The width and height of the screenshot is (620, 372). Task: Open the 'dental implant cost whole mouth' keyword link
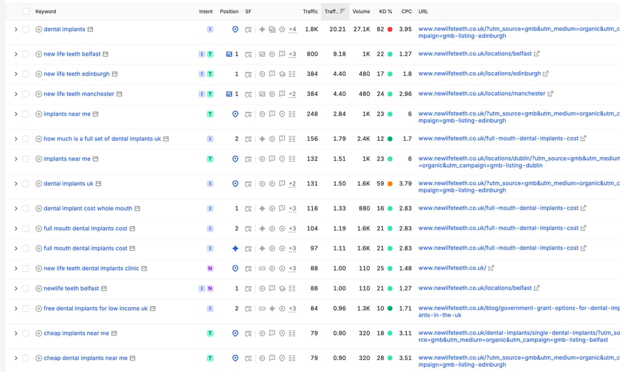88,209
